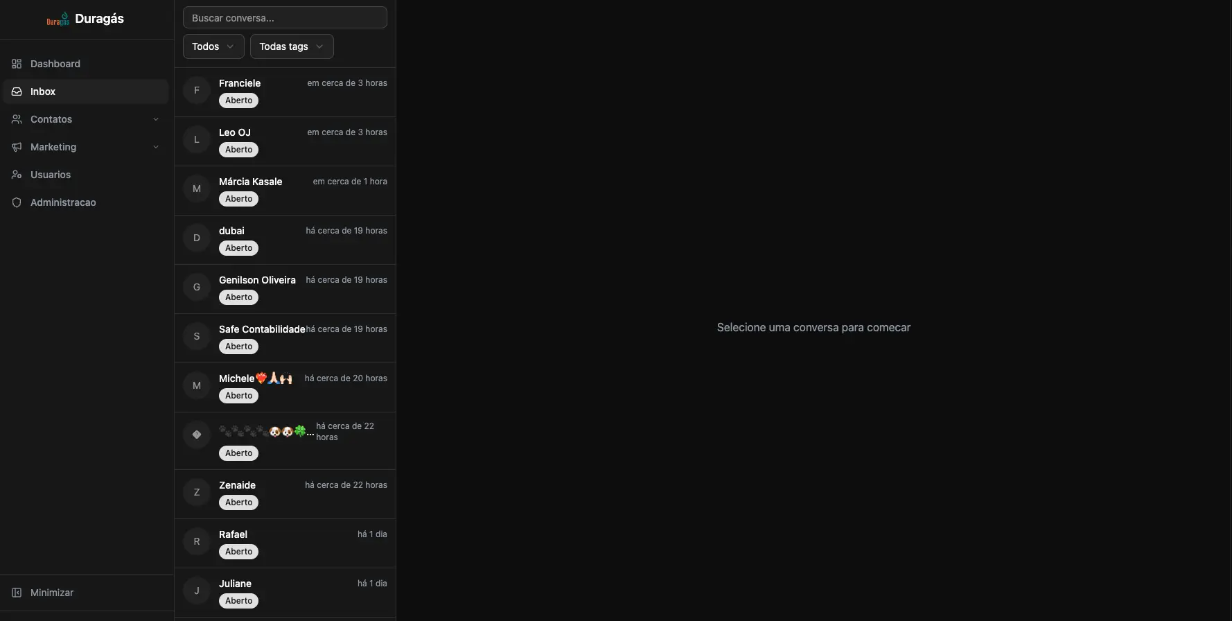The width and height of the screenshot is (1232, 621).
Task: Open the Franciele conversation
Action: click(285, 92)
